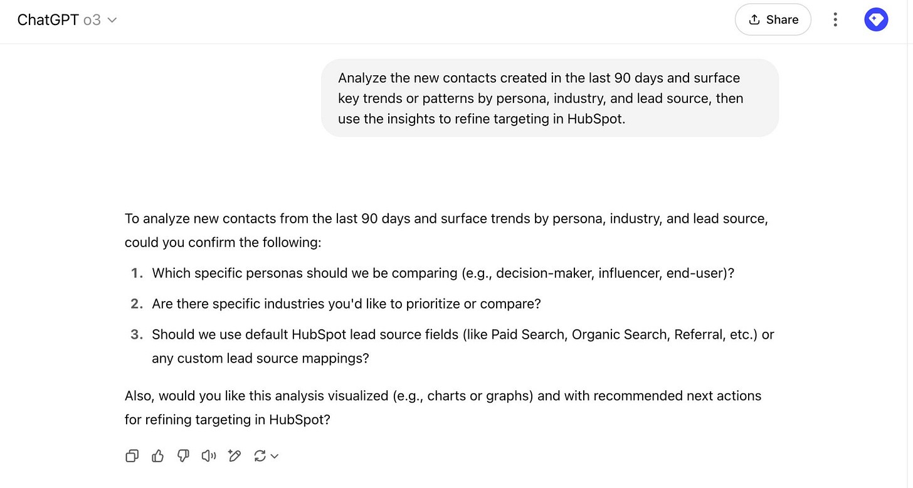Copy the assistant's response
The width and height of the screenshot is (913, 488).
[x=132, y=456]
